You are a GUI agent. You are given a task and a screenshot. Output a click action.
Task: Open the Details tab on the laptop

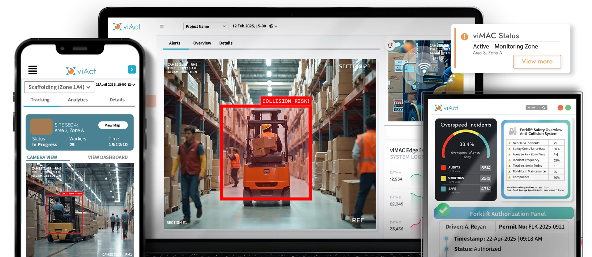click(226, 43)
